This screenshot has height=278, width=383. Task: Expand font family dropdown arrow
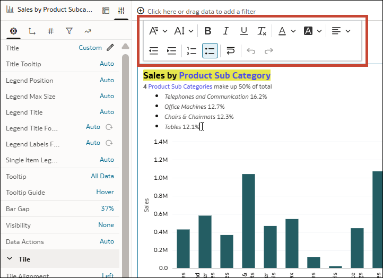click(x=165, y=31)
